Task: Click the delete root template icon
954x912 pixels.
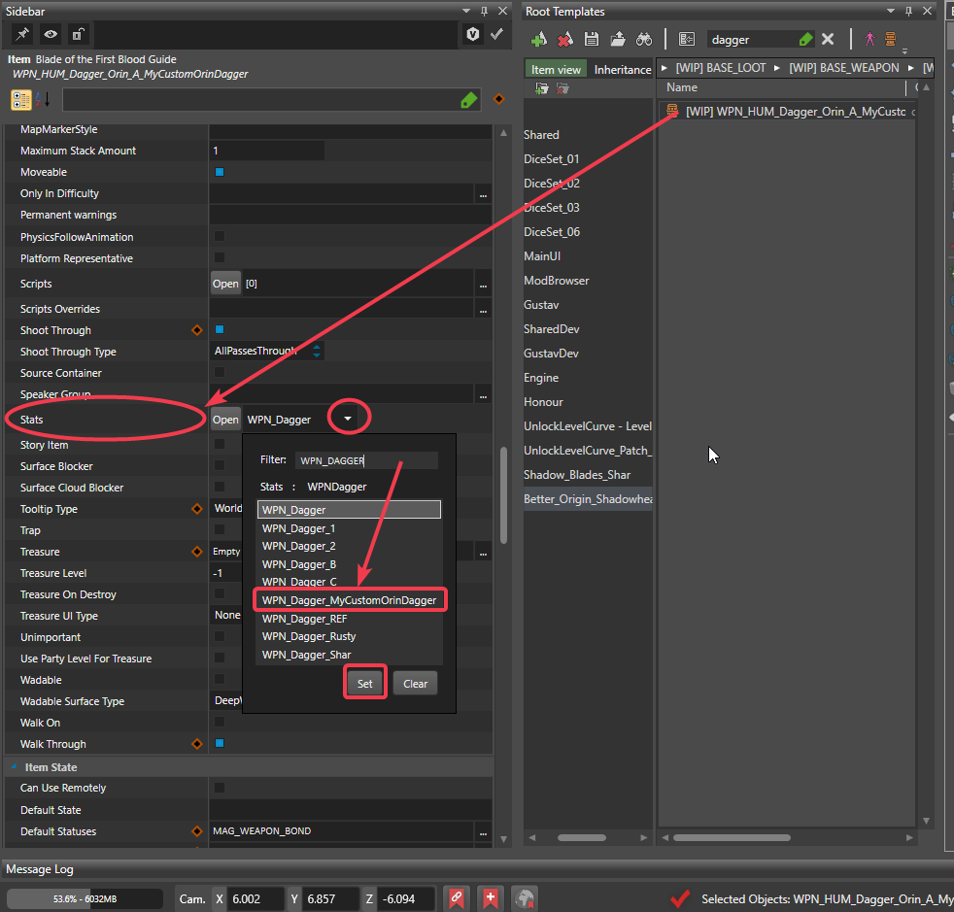Action: 565,39
